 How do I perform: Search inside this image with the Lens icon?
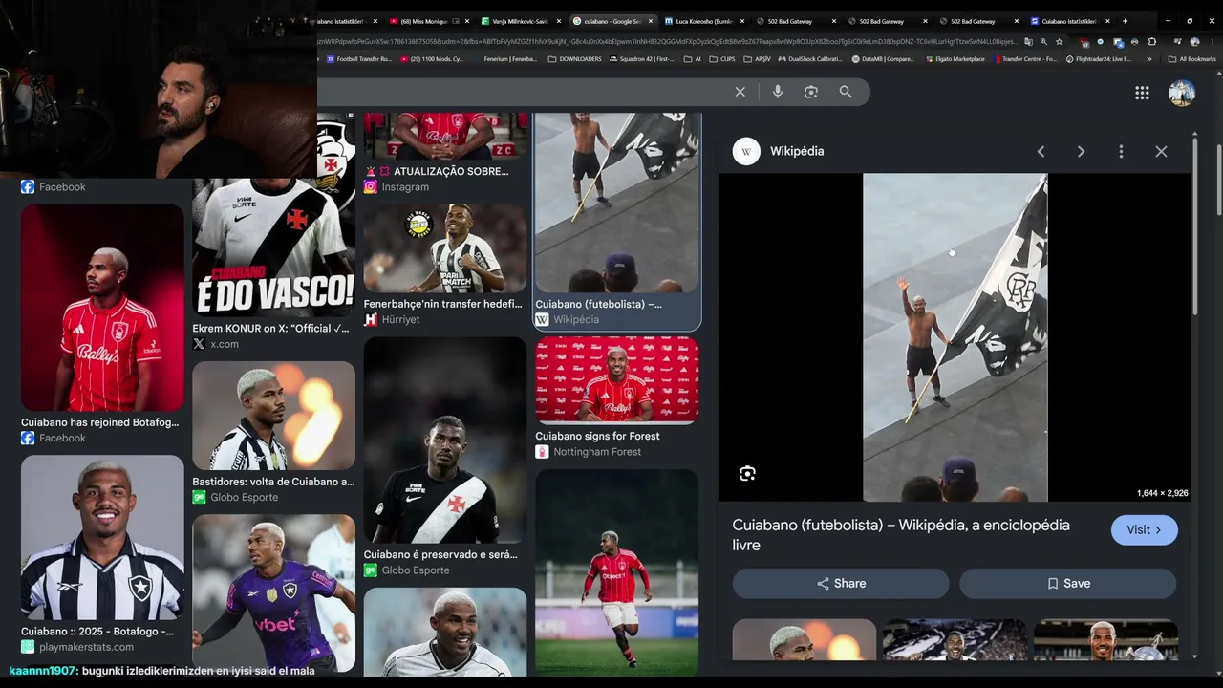[x=747, y=474]
